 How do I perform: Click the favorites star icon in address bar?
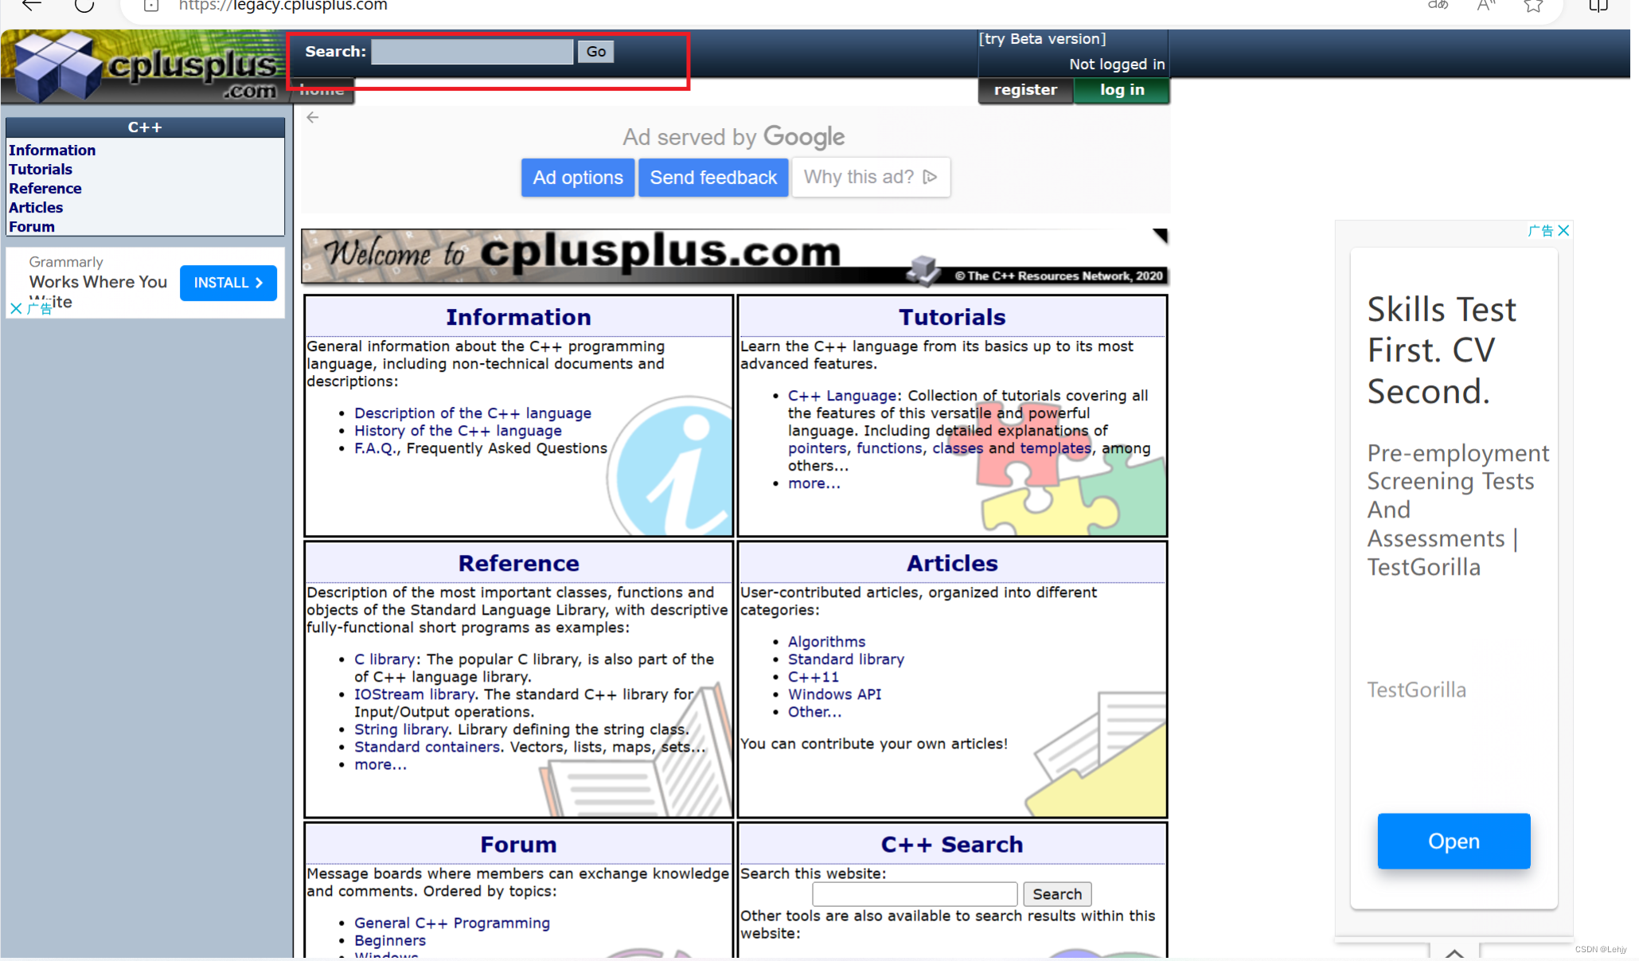click(x=1533, y=6)
